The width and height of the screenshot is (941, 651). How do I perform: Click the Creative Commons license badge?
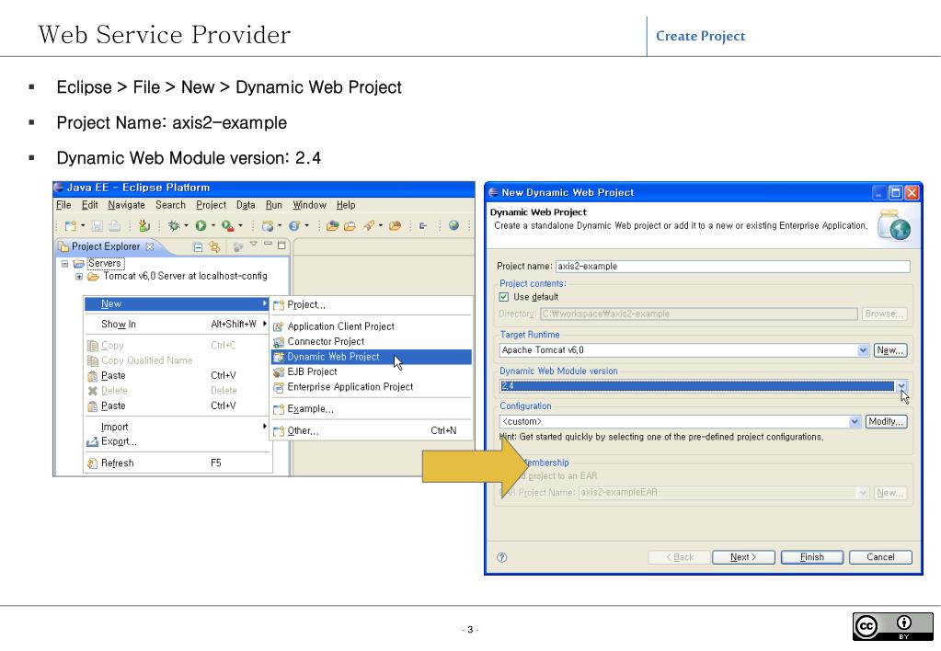click(892, 626)
